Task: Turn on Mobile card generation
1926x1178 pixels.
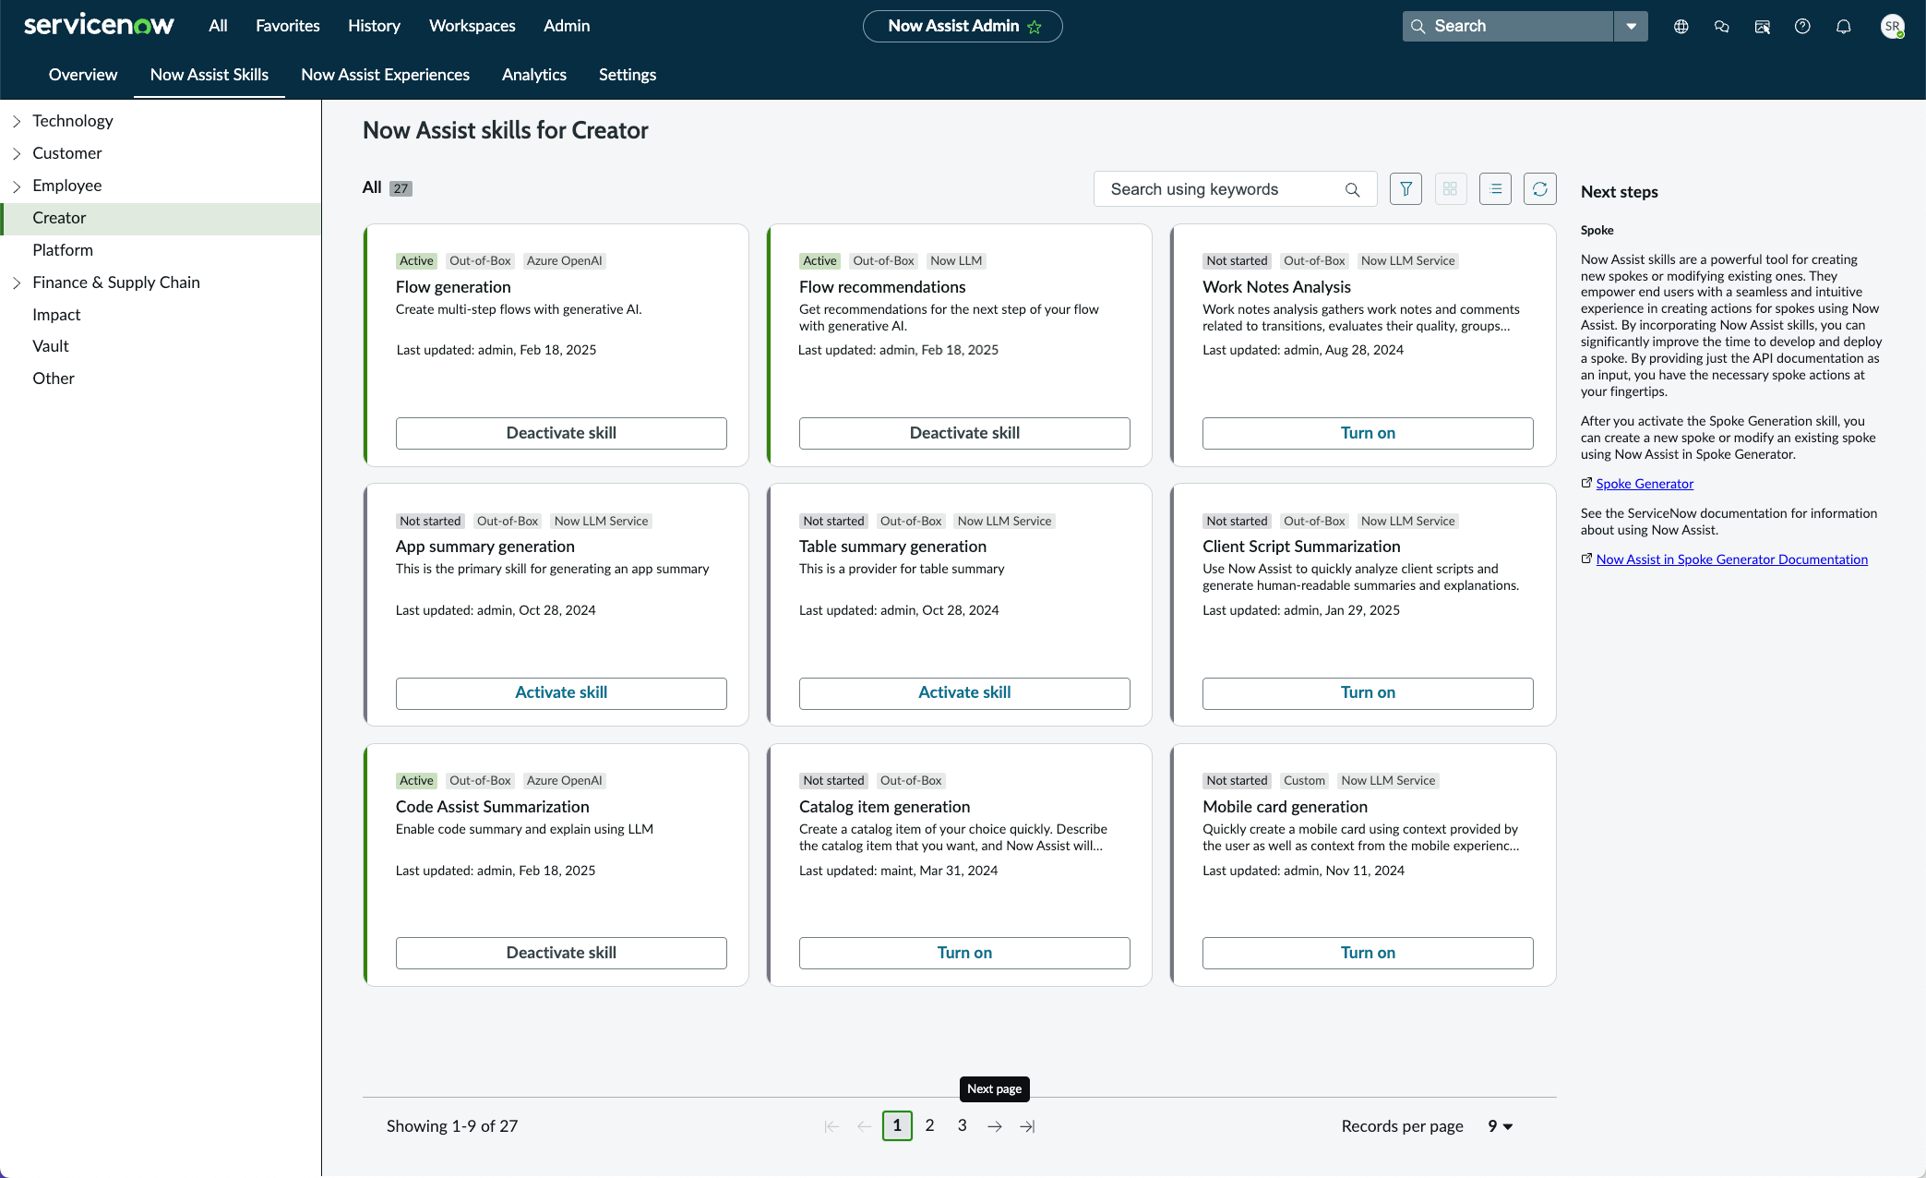Action: tap(1368, 953)
